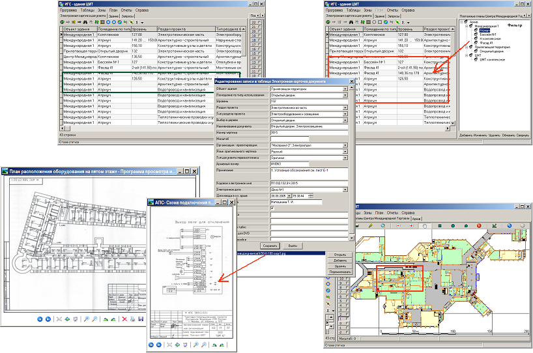Click red arrow icon in top-left IGS toolbar
Image resolution: width=533 pixels, height=353 pixels.
pos(79,22)
